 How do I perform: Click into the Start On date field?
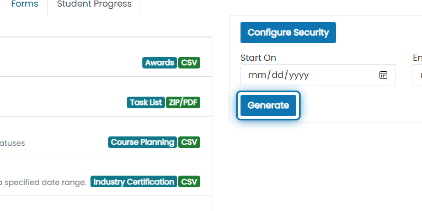pos(318,75)
